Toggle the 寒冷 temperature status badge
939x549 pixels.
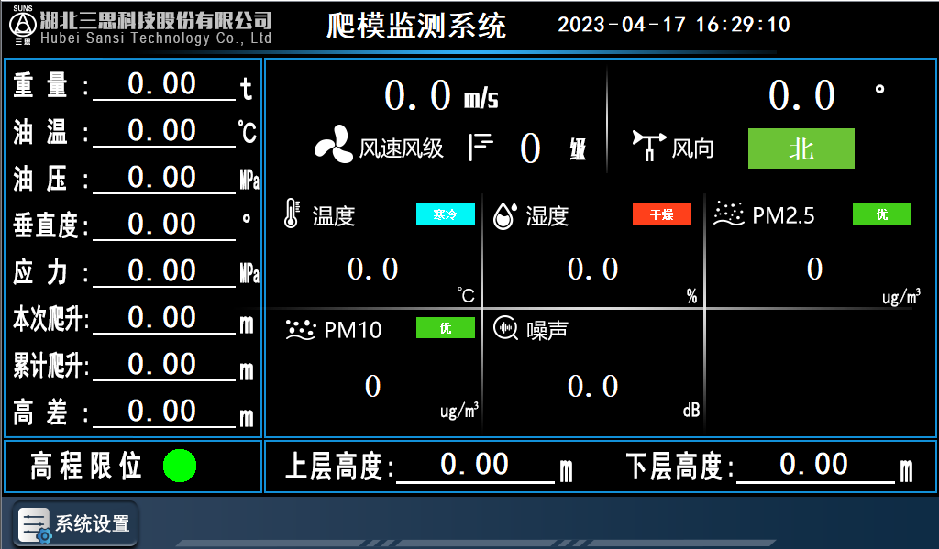coord(445,214)
